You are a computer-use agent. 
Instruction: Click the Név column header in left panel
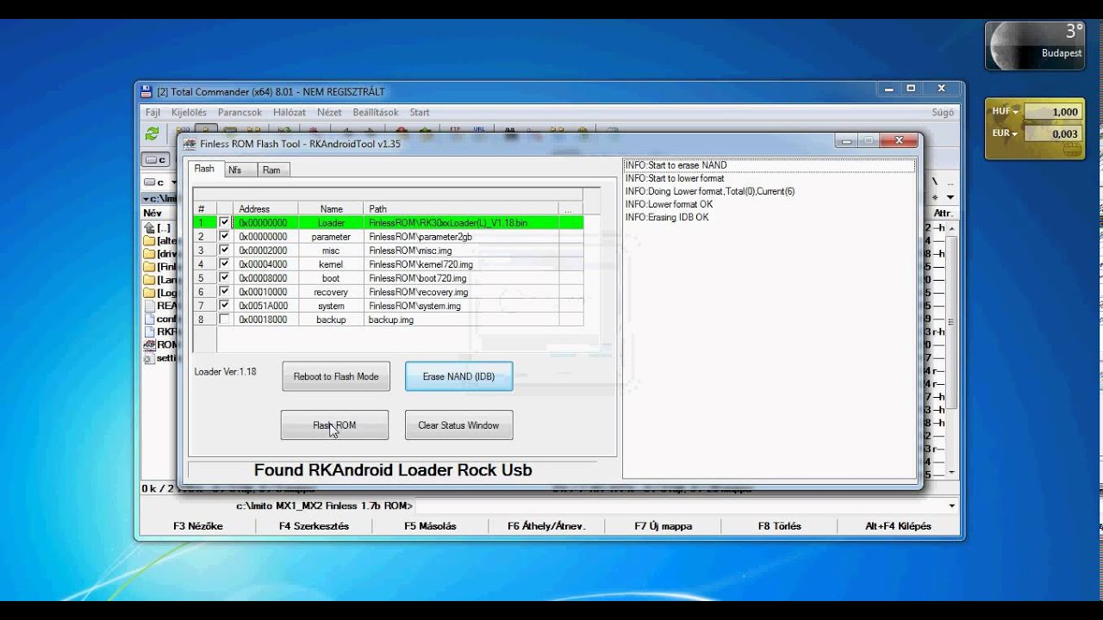point(153,213)
